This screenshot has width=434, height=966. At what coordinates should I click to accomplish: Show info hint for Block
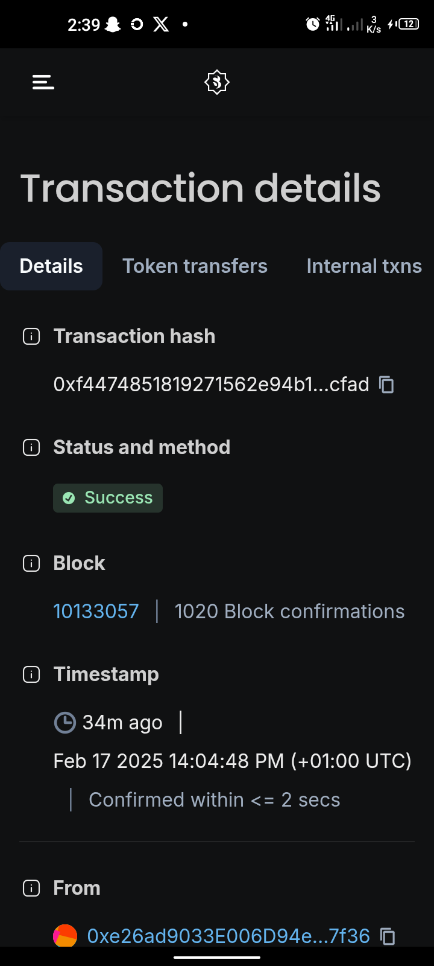(31, 563)
